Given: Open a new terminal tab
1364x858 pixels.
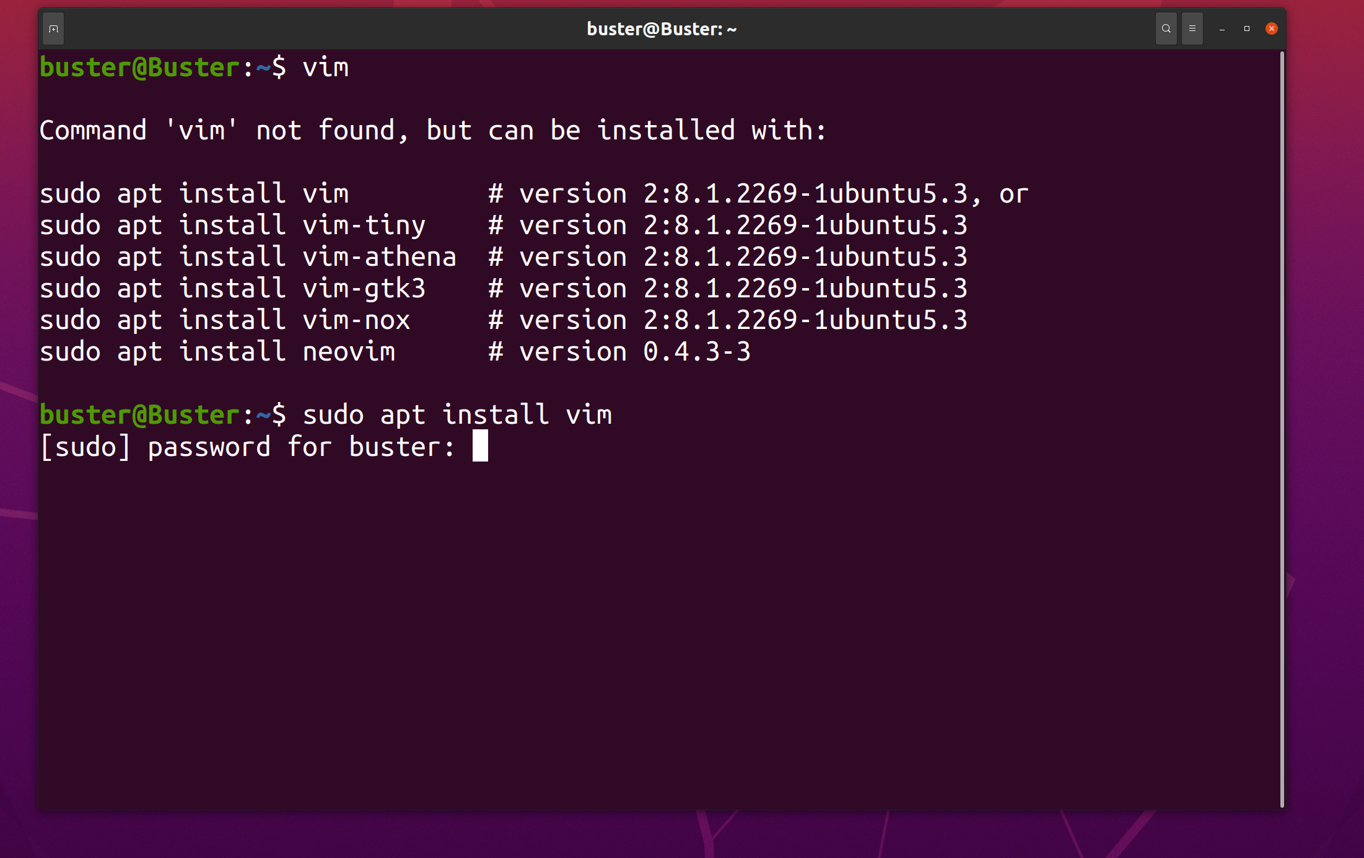Looking at the screenshot, I should click(53, 29).
